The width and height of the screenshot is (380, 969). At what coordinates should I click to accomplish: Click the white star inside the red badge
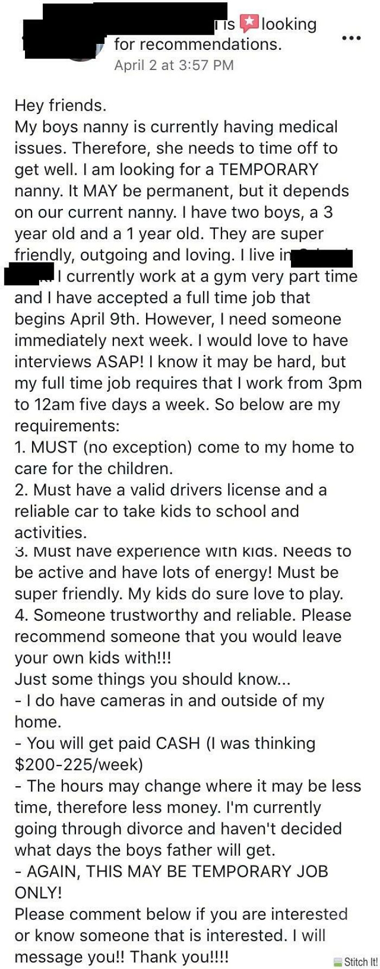[x=250, y=21]
